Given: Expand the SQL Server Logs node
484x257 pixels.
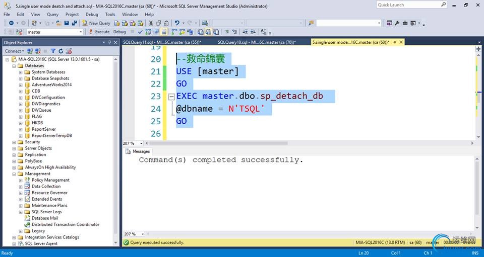Looking at the screenshot, I should (21, 212).
